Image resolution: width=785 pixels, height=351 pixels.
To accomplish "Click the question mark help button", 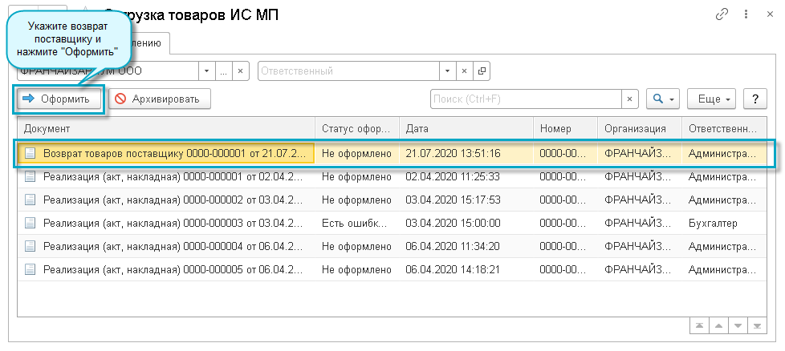I will click(754, 99).
